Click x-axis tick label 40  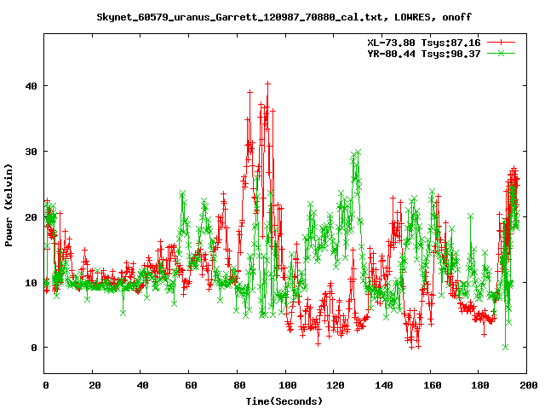coord(142,385)
